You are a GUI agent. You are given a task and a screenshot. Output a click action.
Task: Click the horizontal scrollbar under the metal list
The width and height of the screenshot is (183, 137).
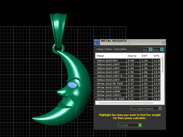click(126, 103)
